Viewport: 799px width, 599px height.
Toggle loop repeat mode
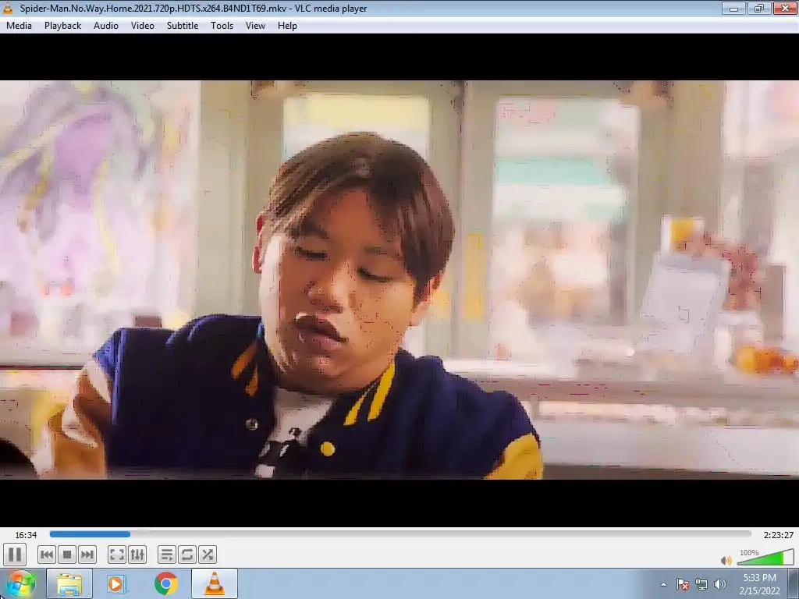(x=187, y=555)
